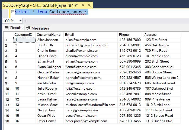The image size is (189, 130).
Task: Click the horizontal scroll left arrow
Action: [25, 21]
